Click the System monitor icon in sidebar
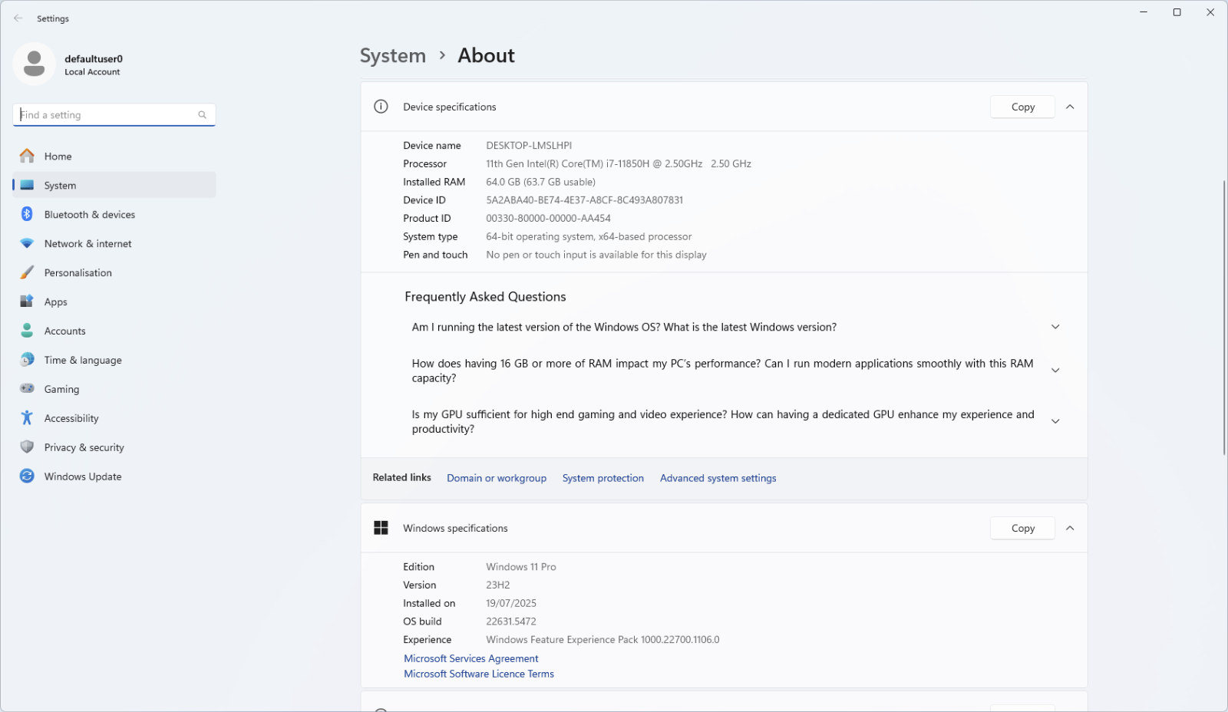The width and height of the screenshot is (1228, 712). point(27,185)
